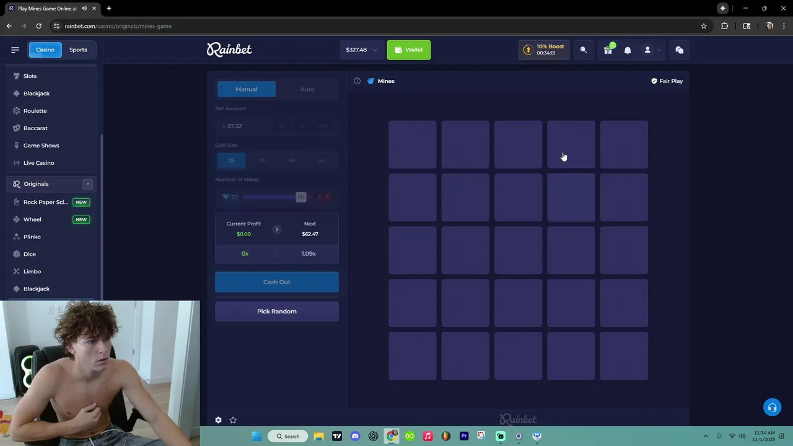Bookmark this page with the star icon
The image size is (793, 446).
pyautogui.click(x=704, y=26)
